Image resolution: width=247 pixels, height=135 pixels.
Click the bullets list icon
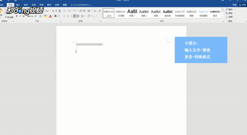(x=64, y=11)
